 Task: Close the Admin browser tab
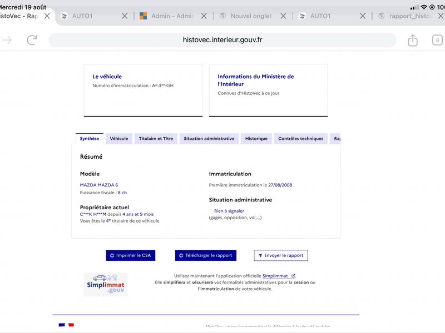[204, 16]
